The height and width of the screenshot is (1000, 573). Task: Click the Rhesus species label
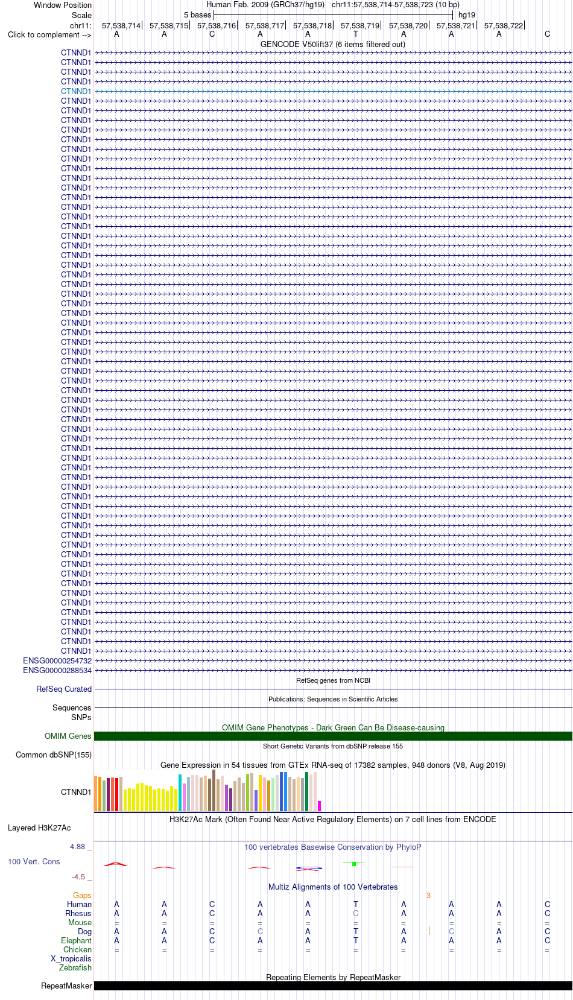(x=78, y=913)
